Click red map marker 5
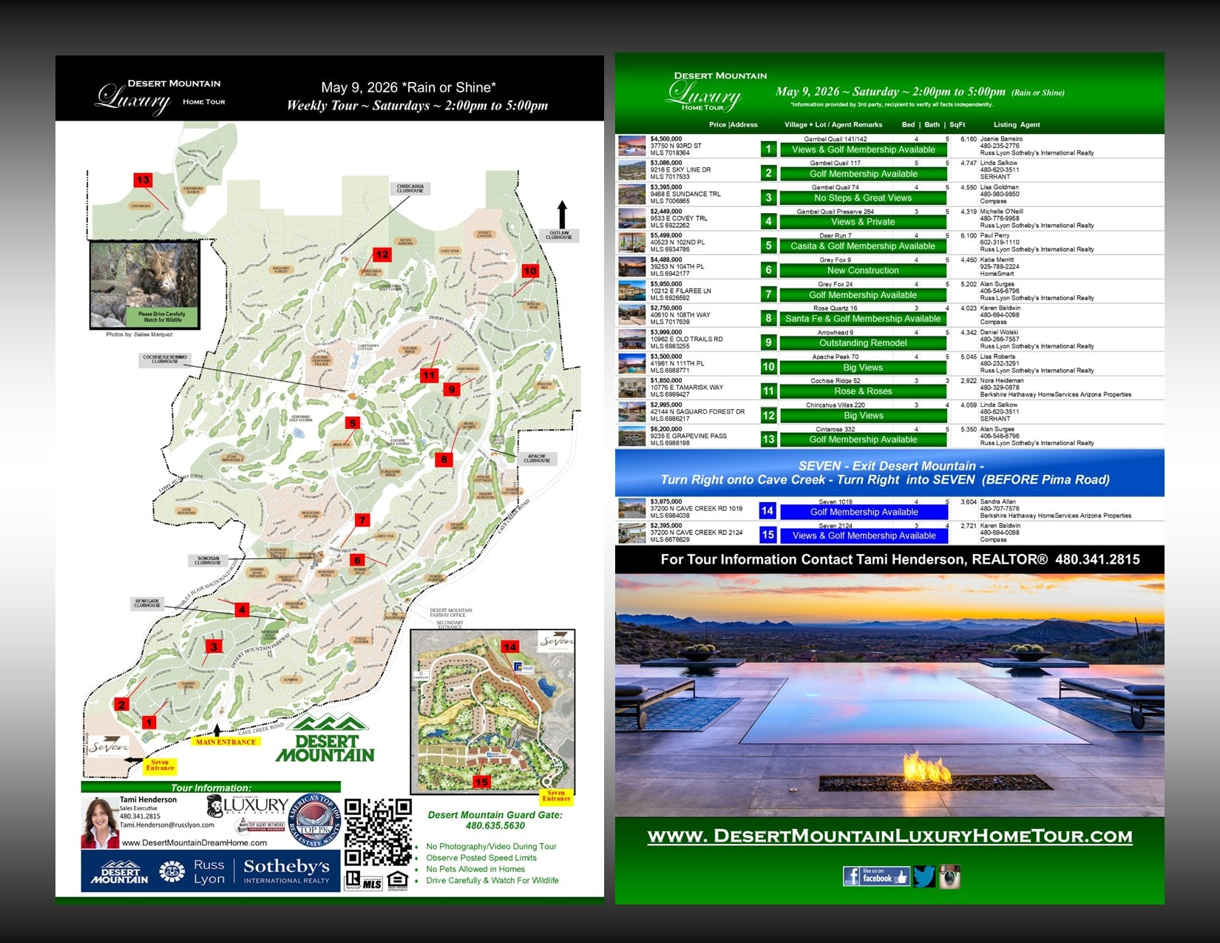The height and width of the screenshot is (943, 1220). pyautogui.click(x=353, y=424)
